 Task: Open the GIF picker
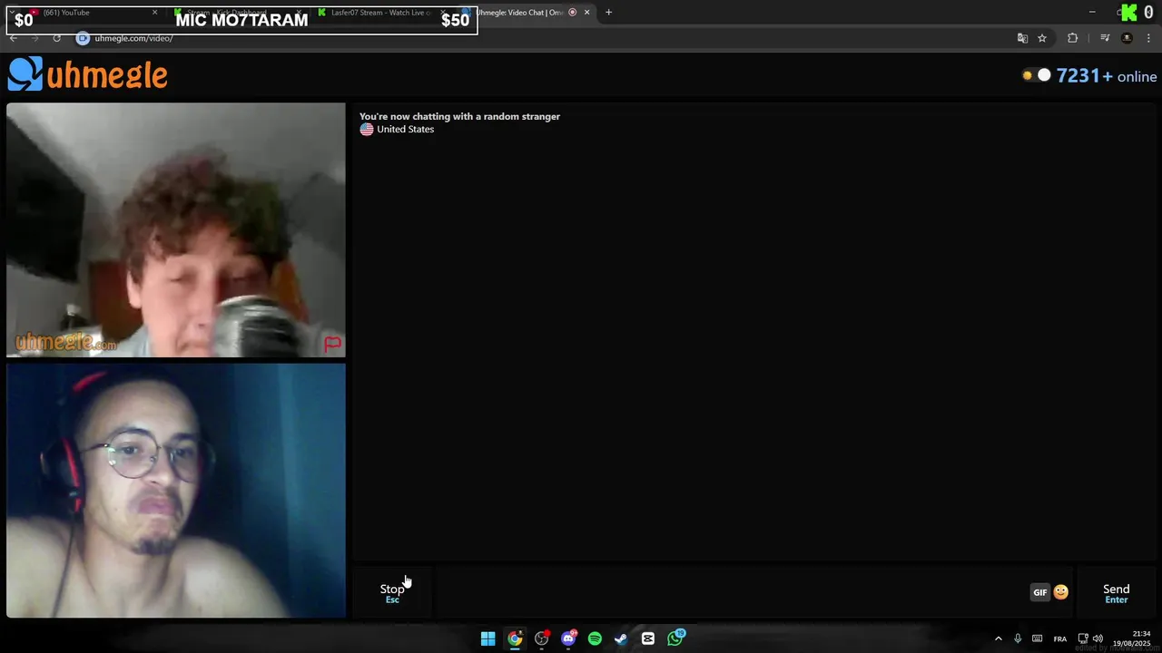(1040, 592)
